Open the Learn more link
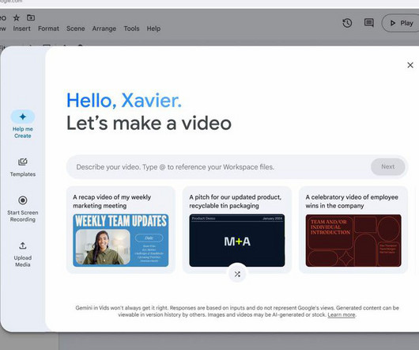419x350 pixels. point(342,314)
